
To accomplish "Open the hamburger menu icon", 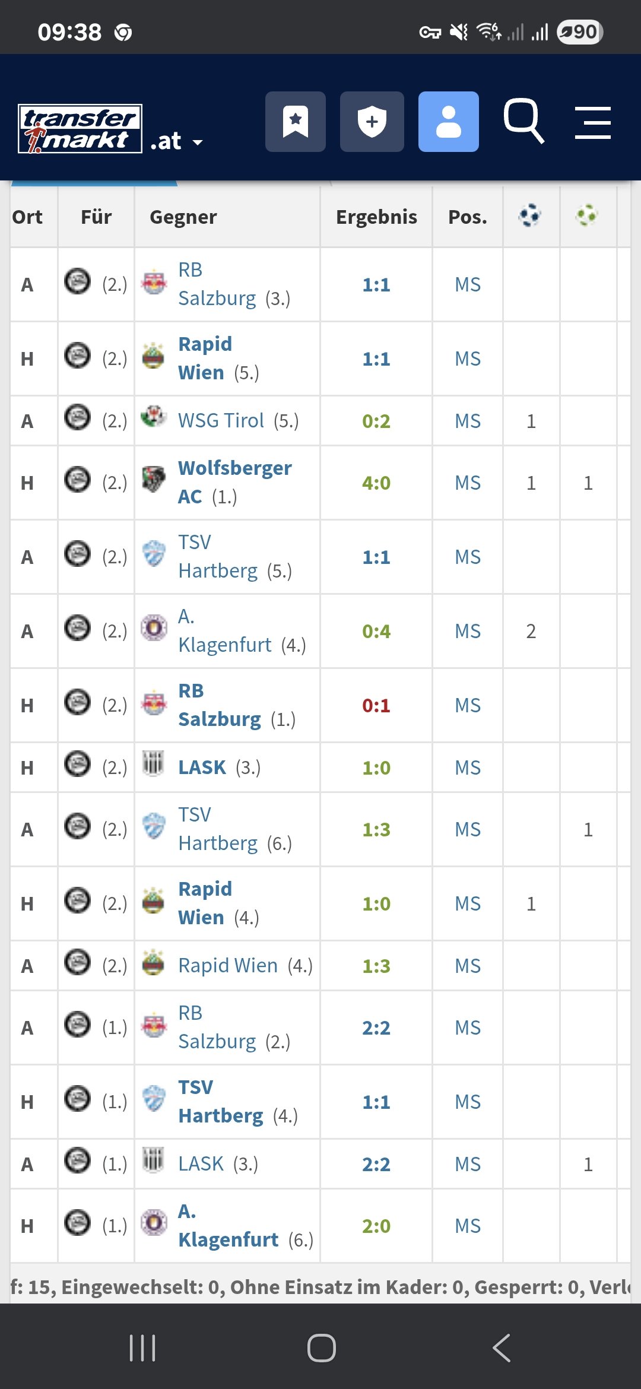I will click(593, 123).
